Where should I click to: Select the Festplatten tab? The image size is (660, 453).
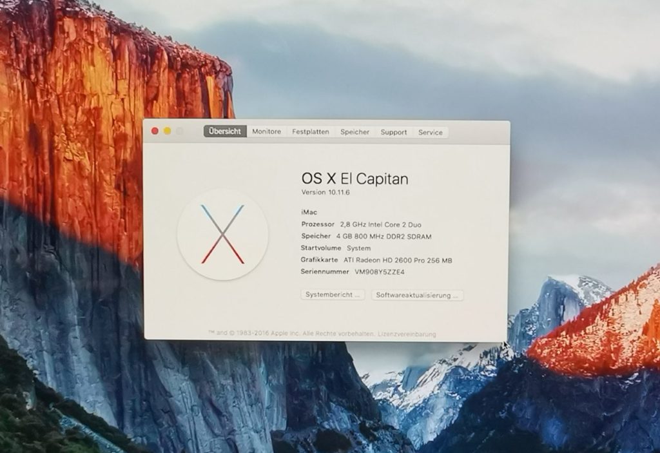[311, 131]
